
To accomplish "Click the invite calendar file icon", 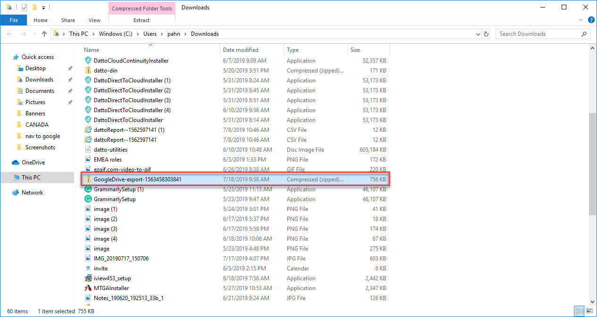I will (88, 268).
